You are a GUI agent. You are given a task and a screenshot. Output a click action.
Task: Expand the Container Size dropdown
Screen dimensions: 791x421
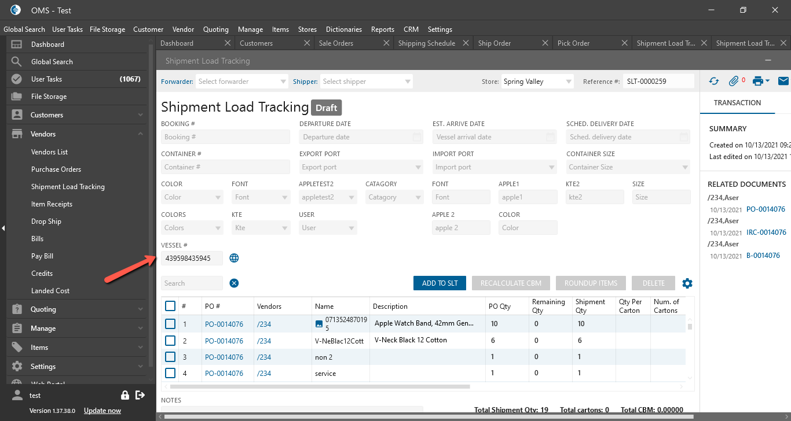coord(628,167)
